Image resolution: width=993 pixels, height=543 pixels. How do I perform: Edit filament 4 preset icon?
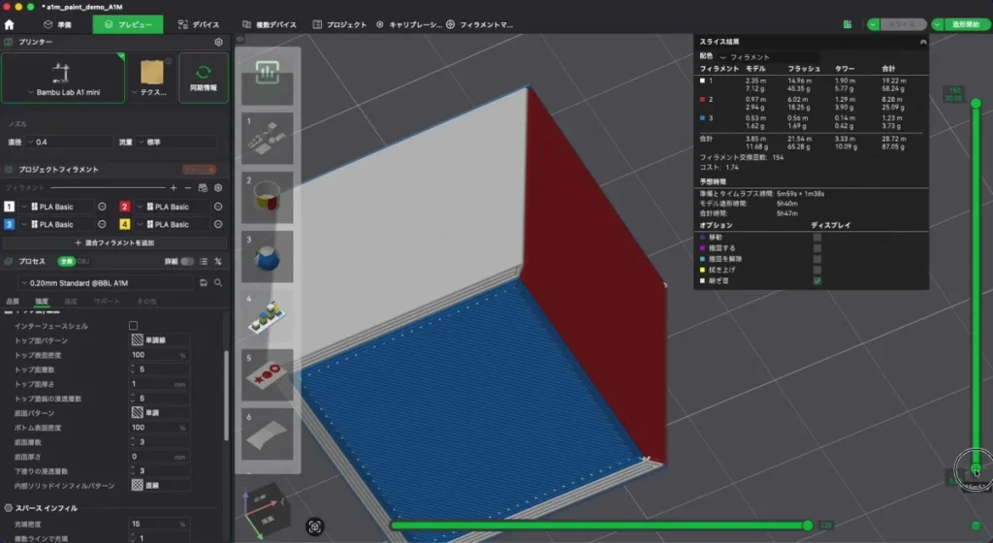click(218, 224)
